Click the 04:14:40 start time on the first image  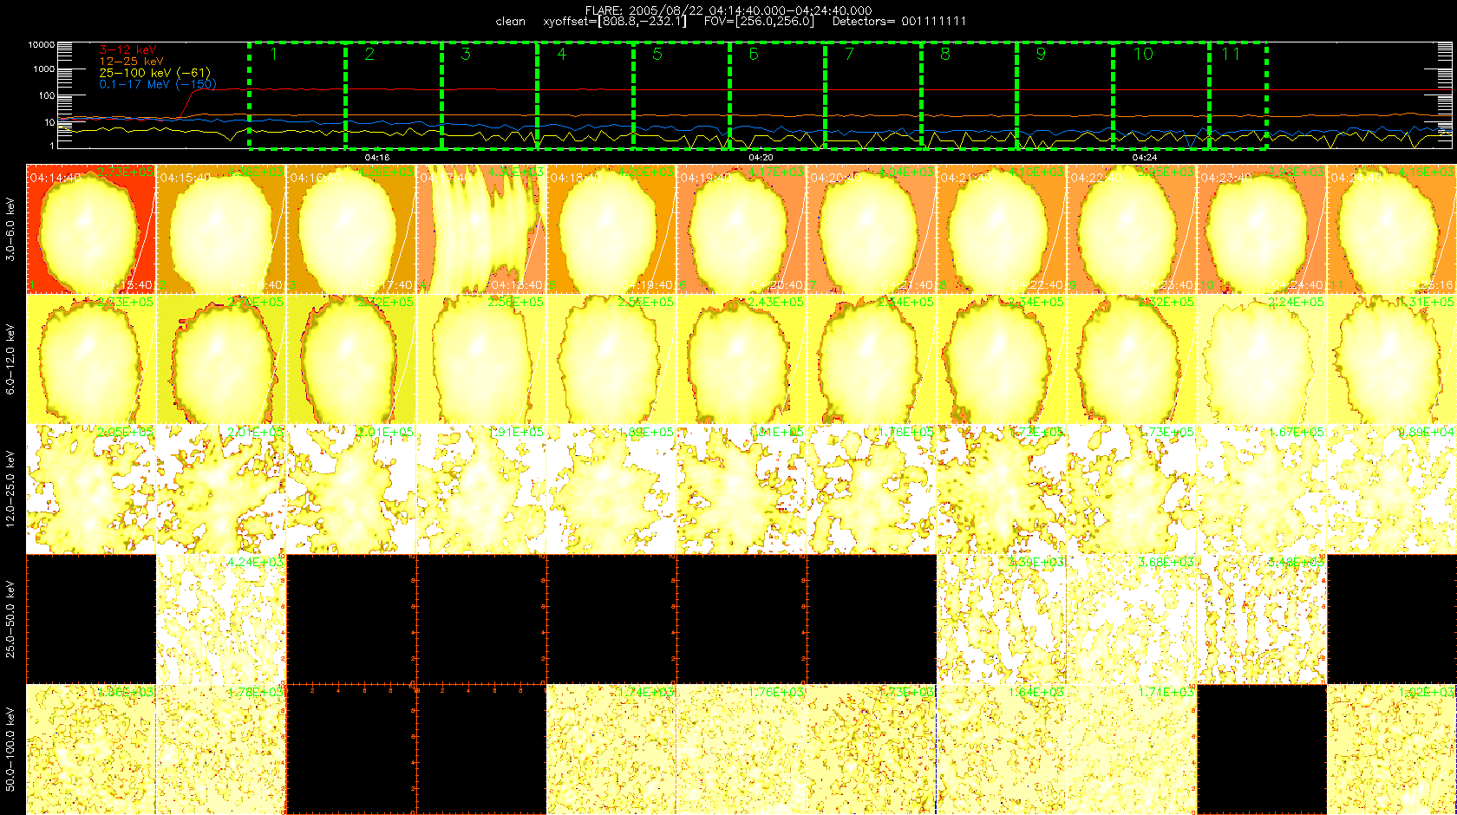click(56, 178)
